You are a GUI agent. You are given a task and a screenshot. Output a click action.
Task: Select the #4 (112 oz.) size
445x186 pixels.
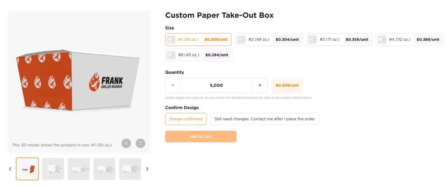[409, 39]
